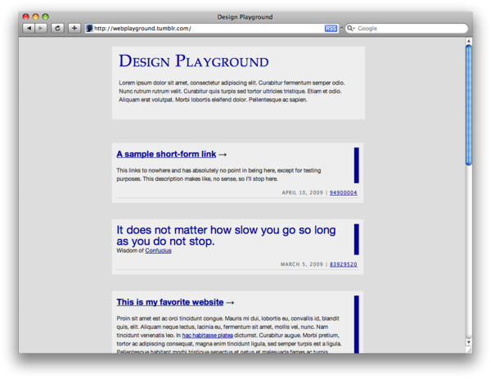Open permalink 83929520
491x379 pixels.
[x=343, y=264]
